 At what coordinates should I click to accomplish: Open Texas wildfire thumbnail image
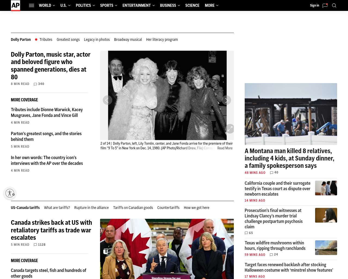(x=326, y=248)
